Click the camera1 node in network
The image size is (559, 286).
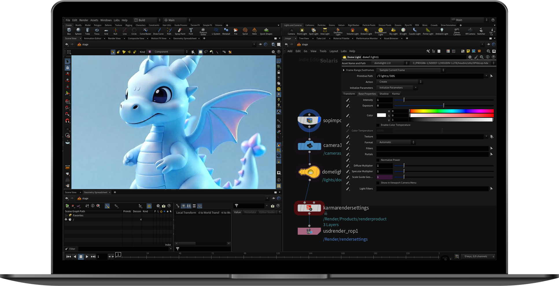(x=309, y=146)
